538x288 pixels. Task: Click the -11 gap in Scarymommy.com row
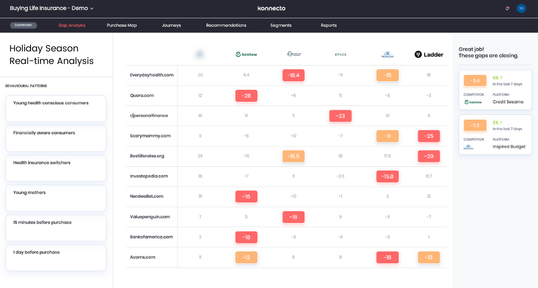[387, 136]
